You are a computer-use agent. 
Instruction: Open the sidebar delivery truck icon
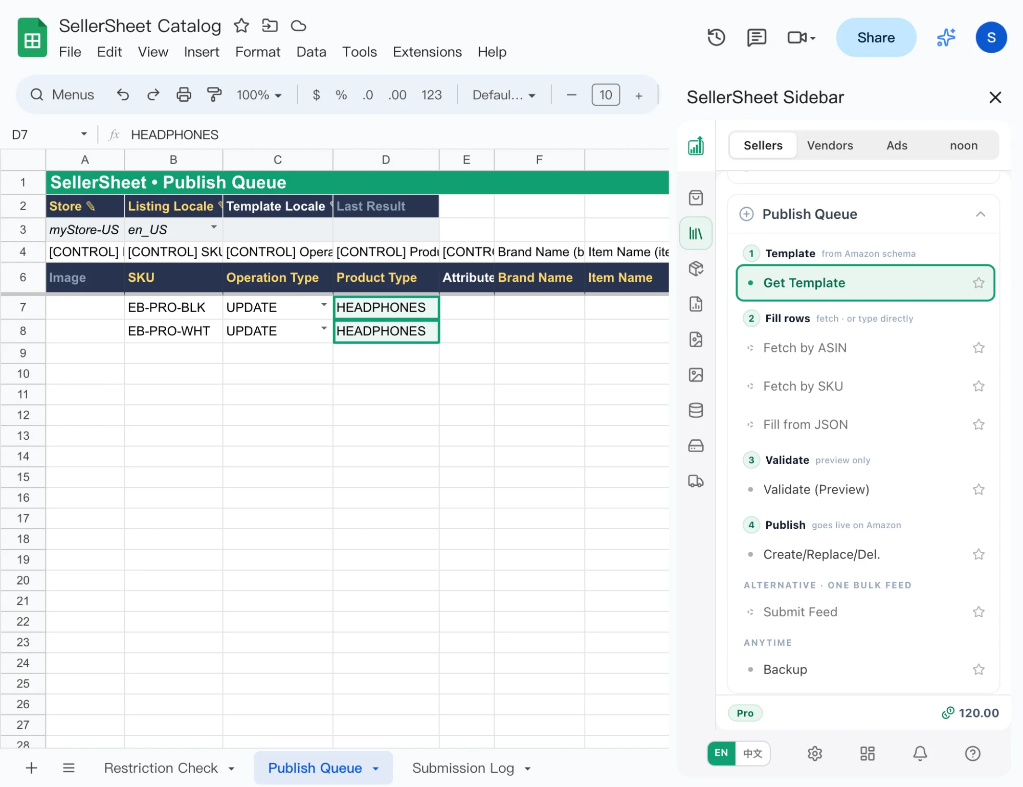[696, 481]
